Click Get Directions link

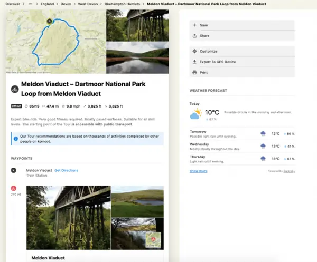point(67,170)
